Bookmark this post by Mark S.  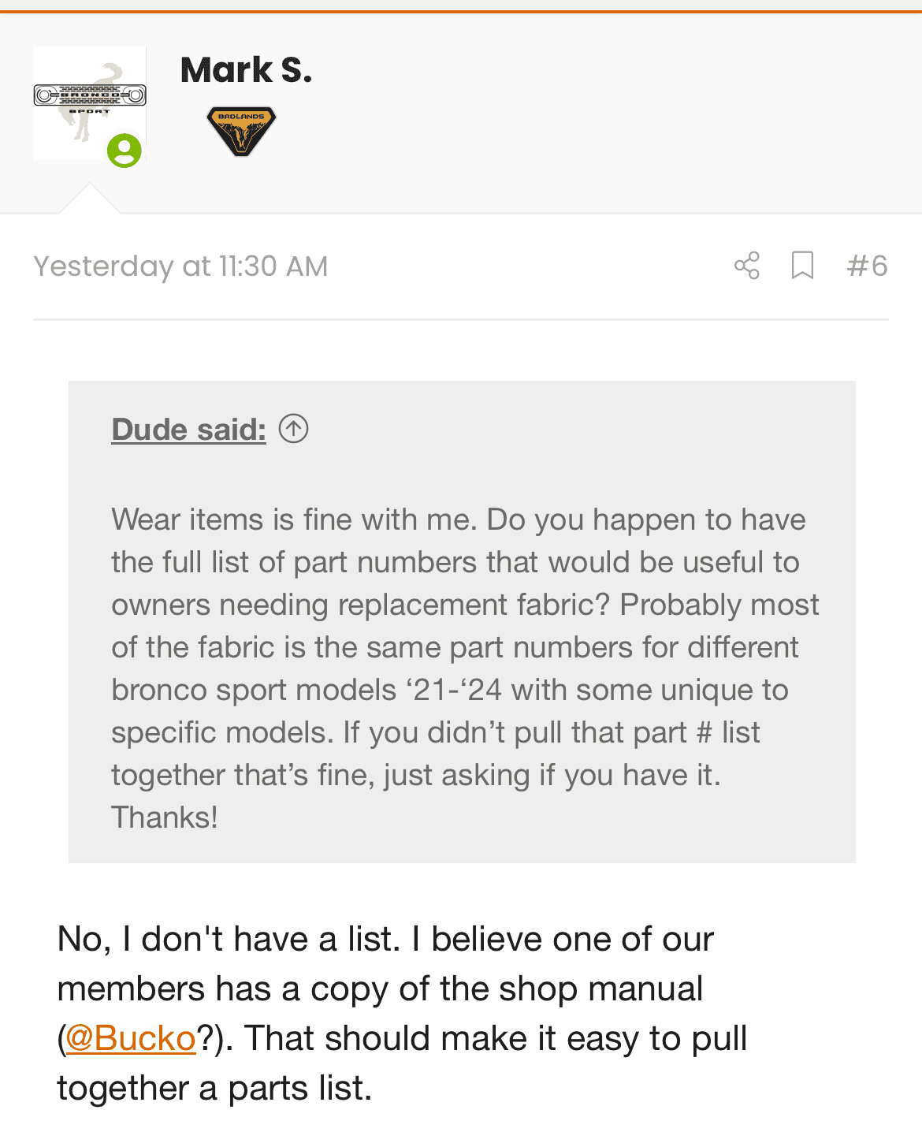pyautogui.click(x=802, y=266)
